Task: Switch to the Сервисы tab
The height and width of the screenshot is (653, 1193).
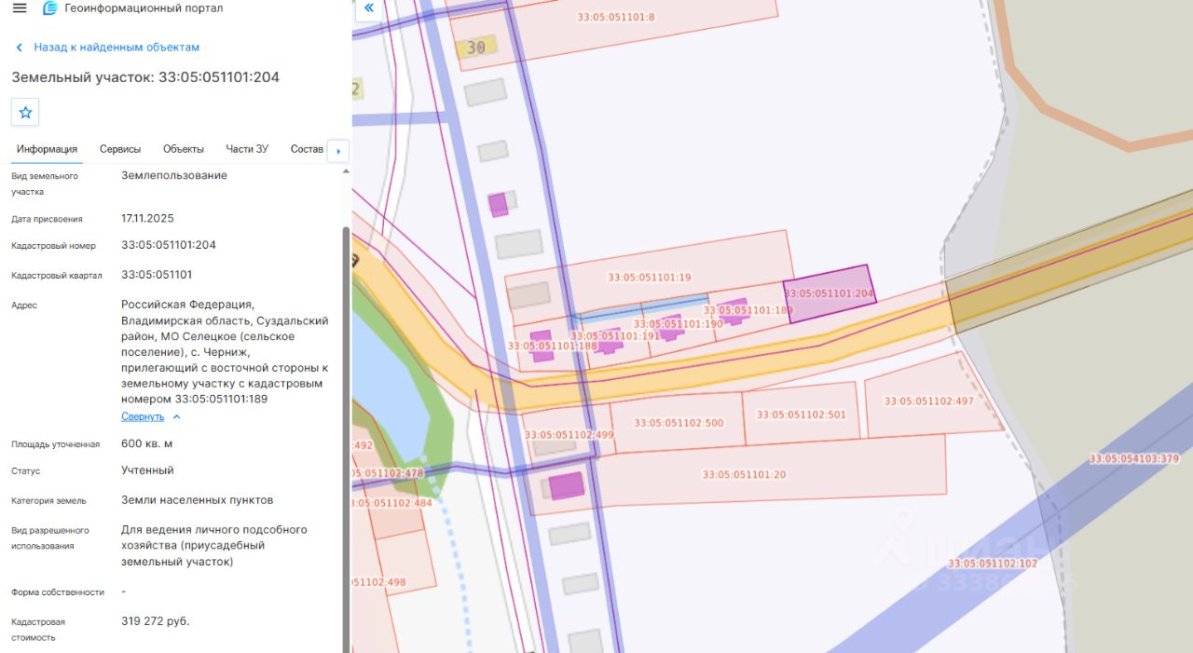Action: (x=120, y=149)
